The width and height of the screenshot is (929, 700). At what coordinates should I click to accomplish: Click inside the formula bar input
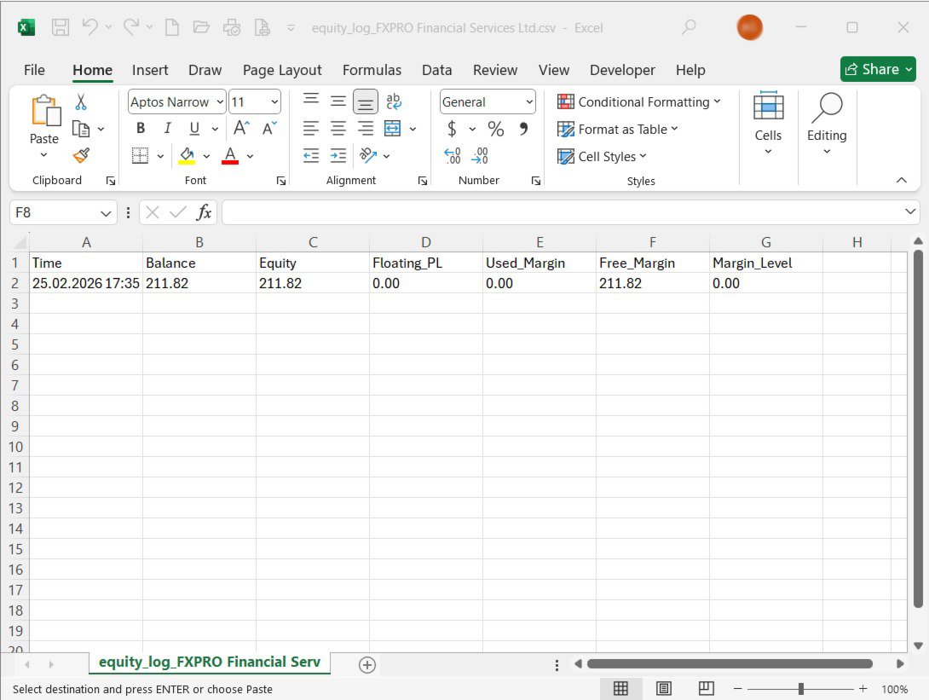click(563, 212)
